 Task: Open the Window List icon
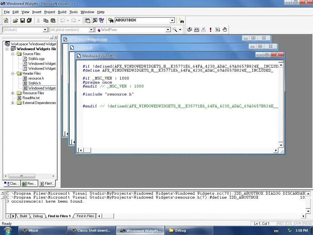point(101,21)
